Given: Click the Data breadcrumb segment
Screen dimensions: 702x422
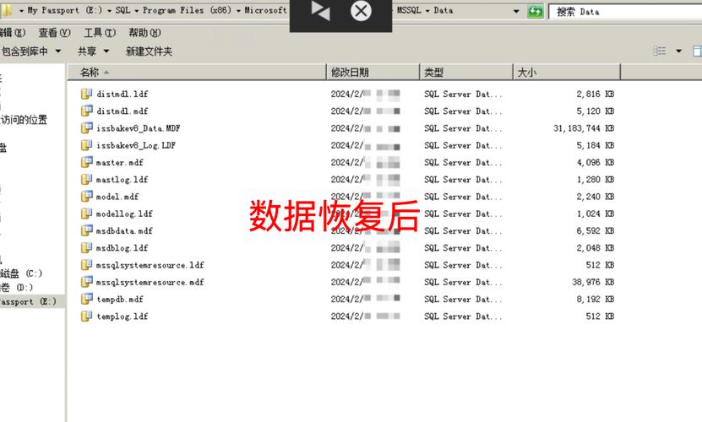Looking at the screenshot, I should tap(444, 10).
